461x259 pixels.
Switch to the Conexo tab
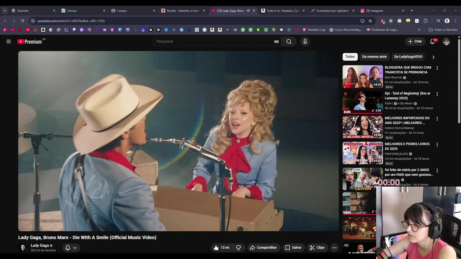coord(133,10)
